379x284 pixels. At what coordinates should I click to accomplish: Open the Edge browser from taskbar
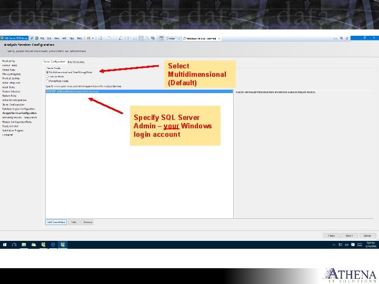53,245
